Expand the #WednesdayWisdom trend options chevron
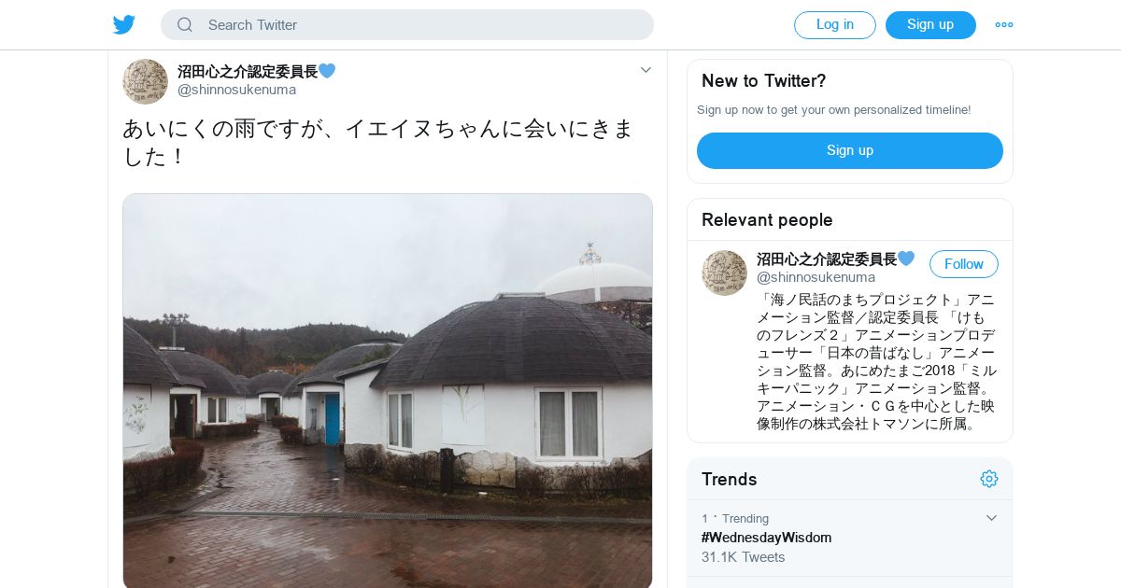The height and width of the screenshot is (588, 1121). click(x=991, y=518)
